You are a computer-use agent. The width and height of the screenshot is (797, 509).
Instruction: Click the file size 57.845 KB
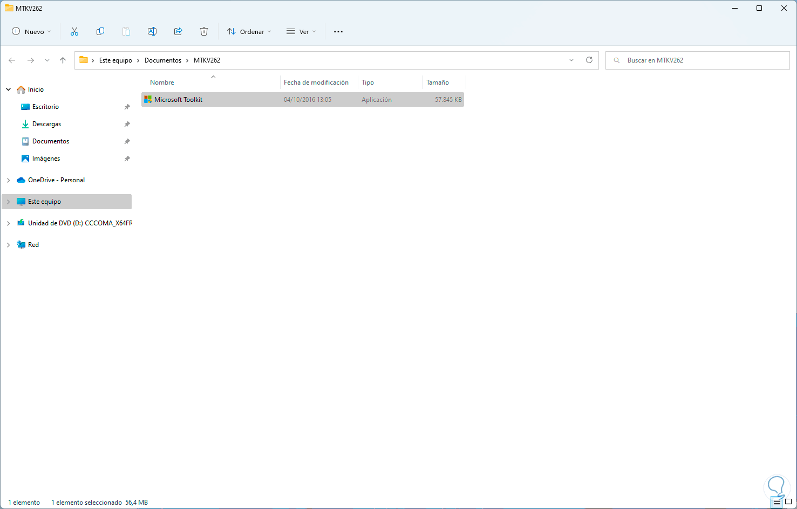pyautogui.click(x=448, y=100)
